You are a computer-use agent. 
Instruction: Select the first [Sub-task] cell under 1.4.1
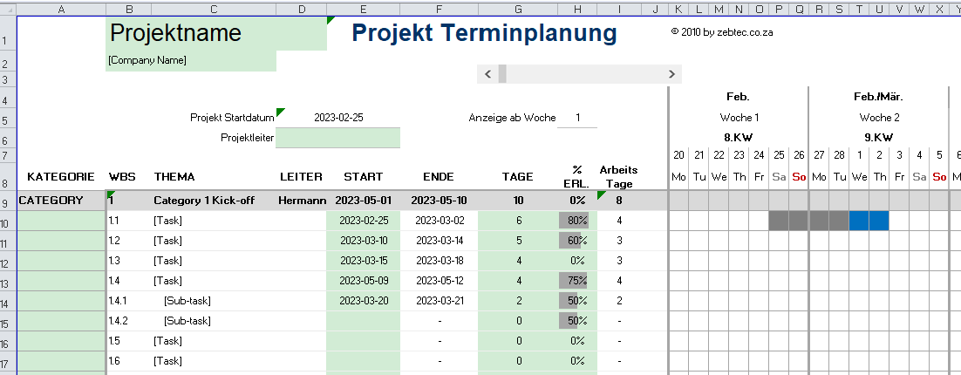[x=187, y=300]
